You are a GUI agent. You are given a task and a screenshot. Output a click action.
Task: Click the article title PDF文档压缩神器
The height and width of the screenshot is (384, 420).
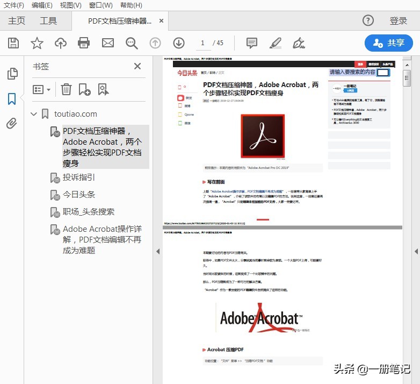pos(260,89)
